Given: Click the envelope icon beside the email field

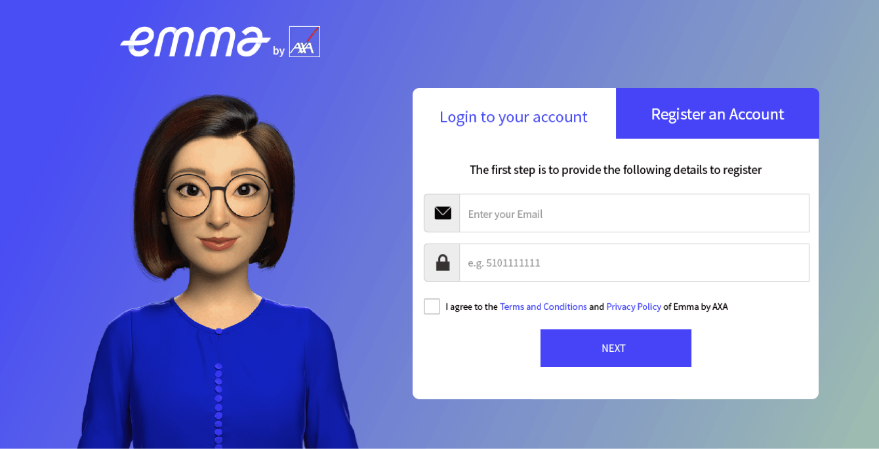Looking at the screenshot, I should click(443, 213).
